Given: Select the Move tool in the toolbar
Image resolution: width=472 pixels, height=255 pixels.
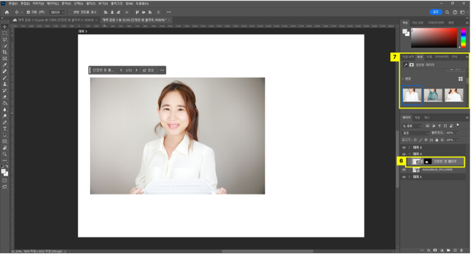Looking at the screenshot, I should coord(4,26).
